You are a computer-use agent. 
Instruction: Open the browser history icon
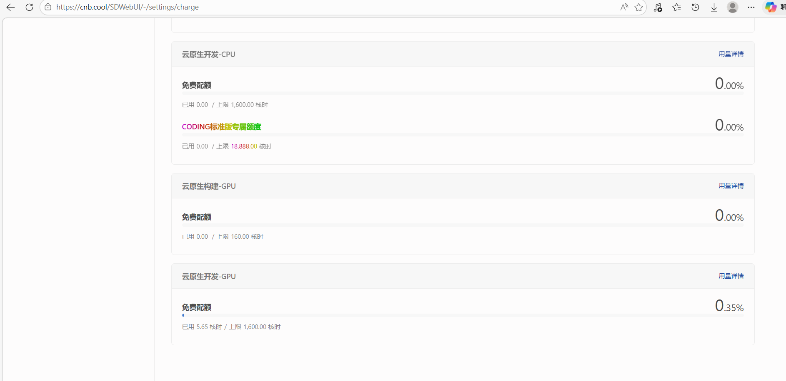pos(695,7)
